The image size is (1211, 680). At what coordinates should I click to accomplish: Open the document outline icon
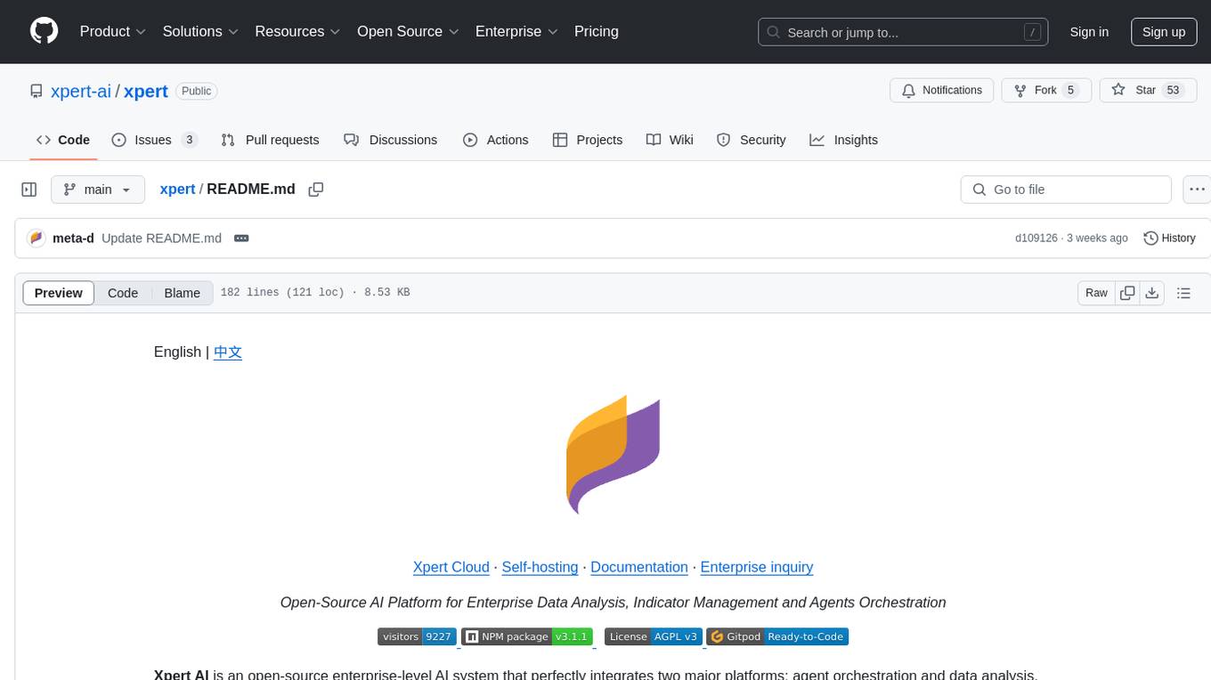(1183, 293)
